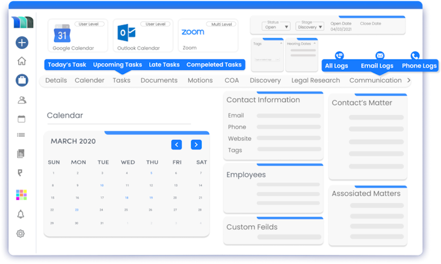Select March 5 on the calendar

click(x=151, y=173)
